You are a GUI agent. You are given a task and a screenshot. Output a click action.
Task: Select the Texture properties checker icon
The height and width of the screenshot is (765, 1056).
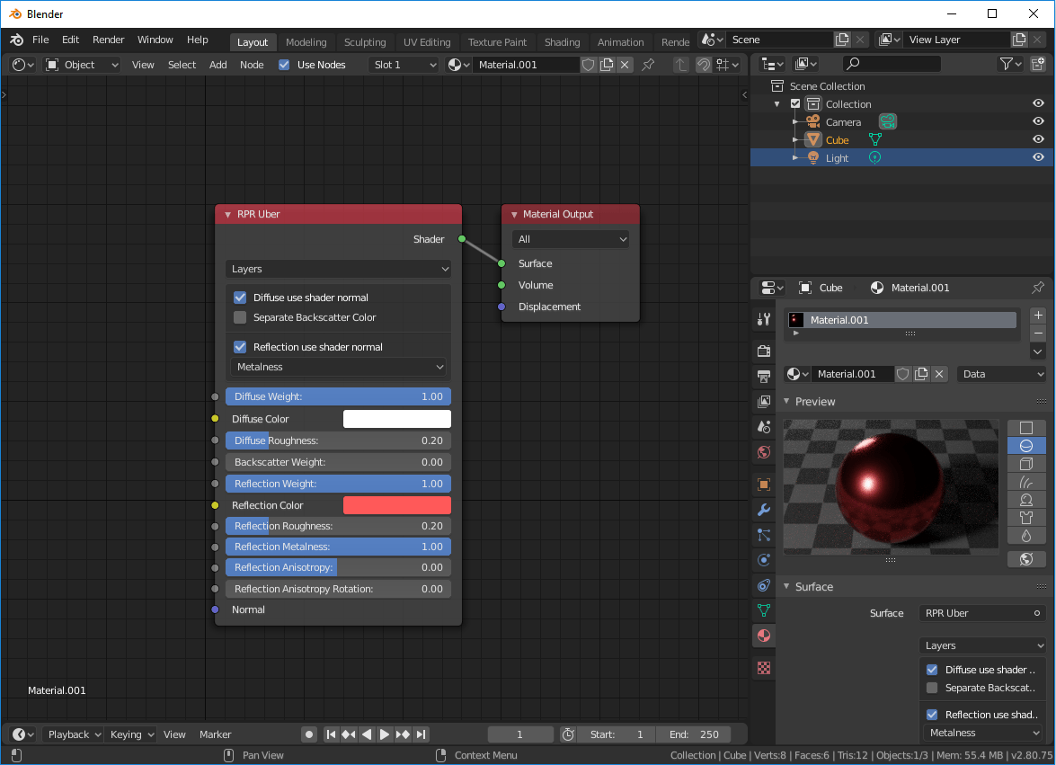[x=763, y=668]
